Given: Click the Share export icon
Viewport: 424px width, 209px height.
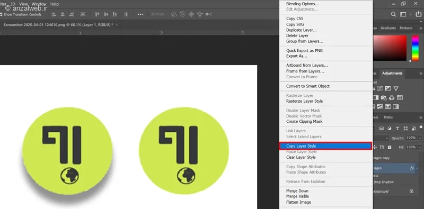Looking at the screenshot, I should pos(419,14).
